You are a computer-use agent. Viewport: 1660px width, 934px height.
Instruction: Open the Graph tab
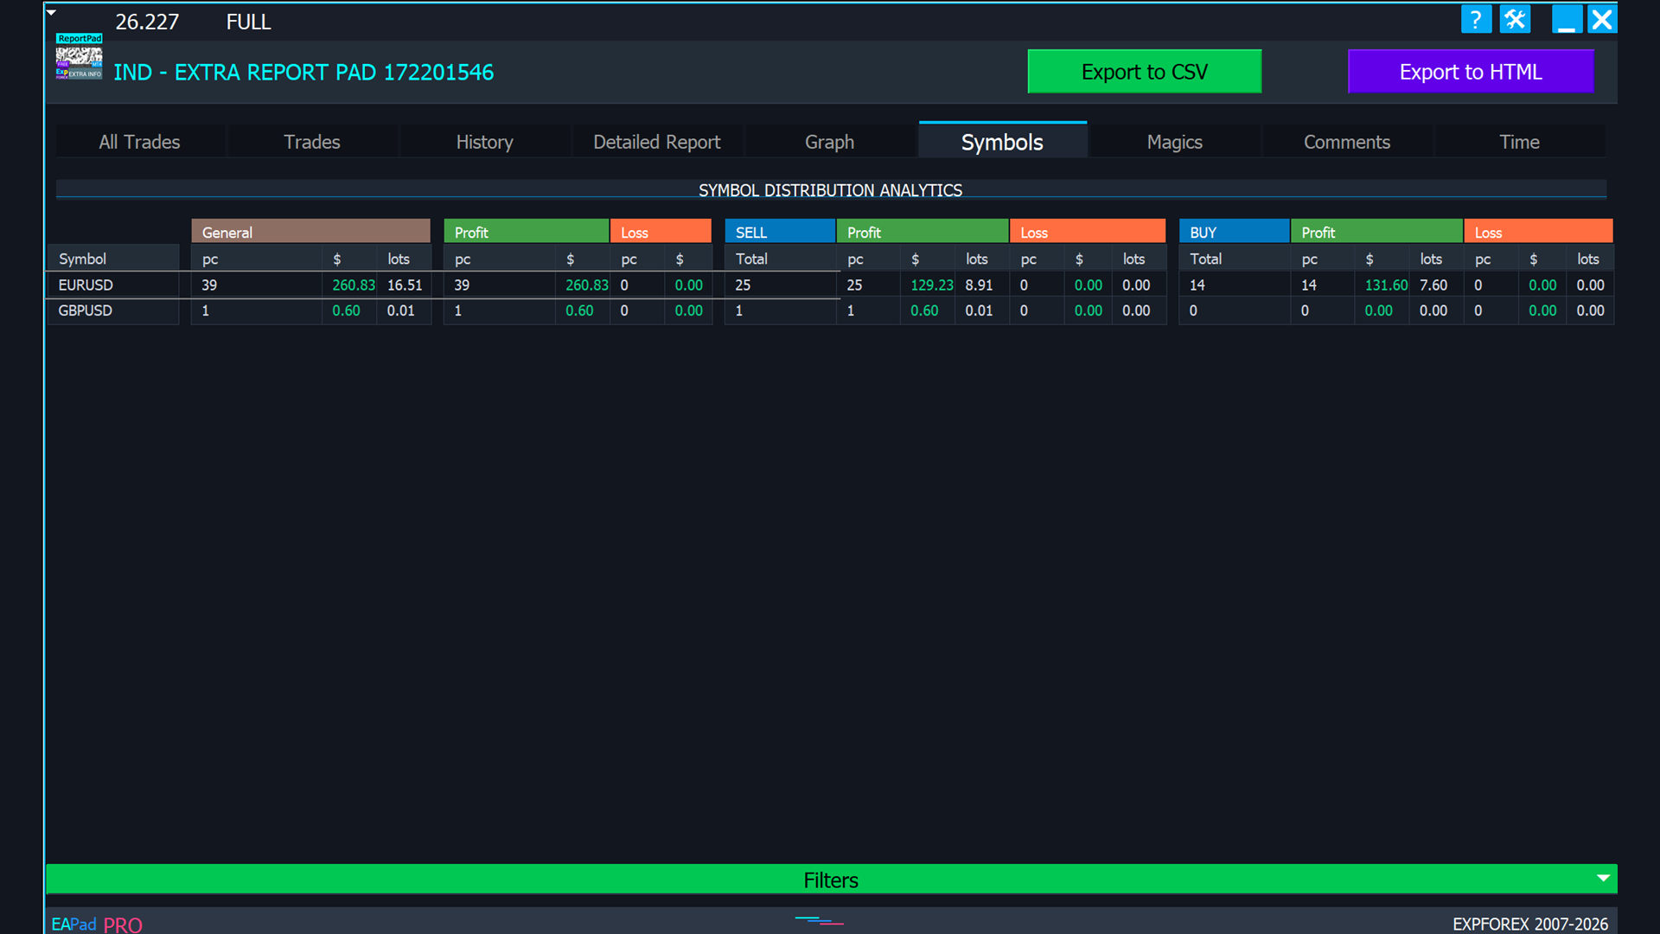pyautogui.click(x=829, y=142)
